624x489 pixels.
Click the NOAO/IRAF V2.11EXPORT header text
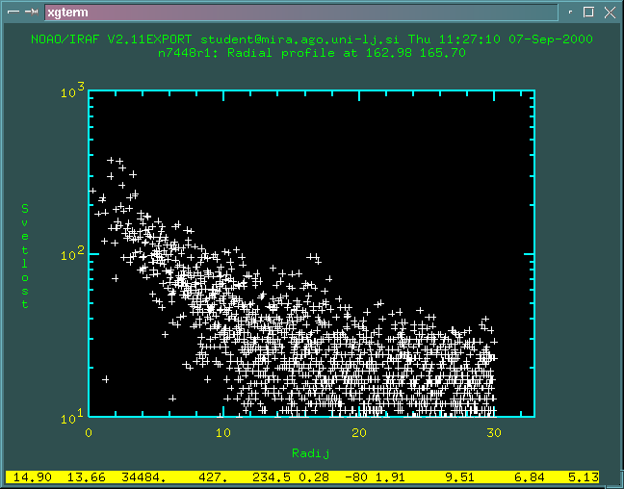pos(112,39)
